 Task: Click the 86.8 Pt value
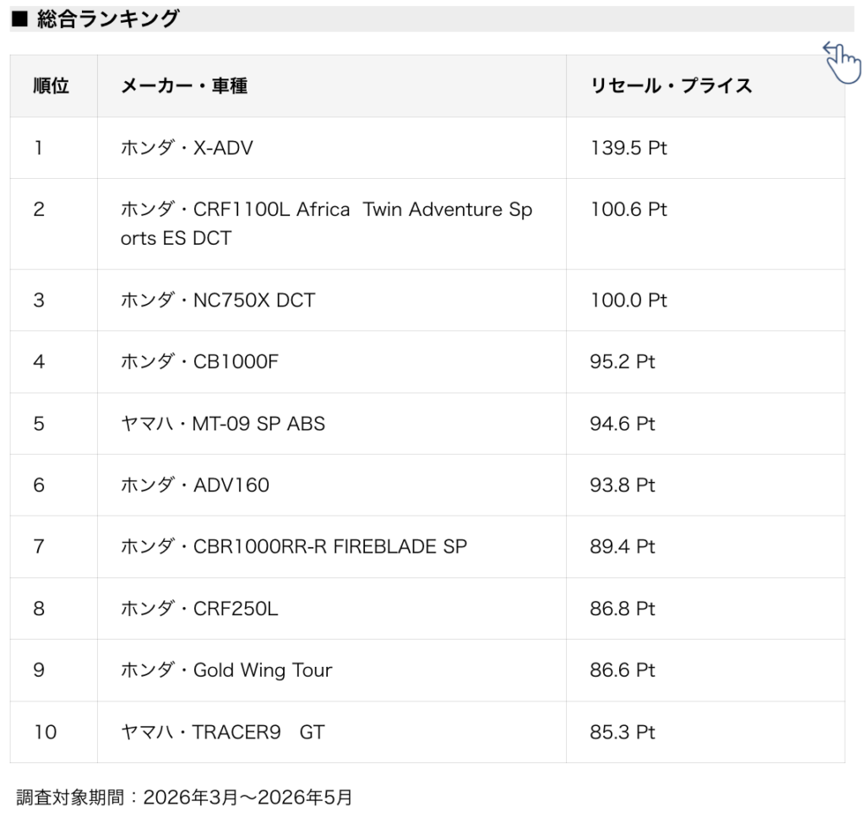point(623,609)
